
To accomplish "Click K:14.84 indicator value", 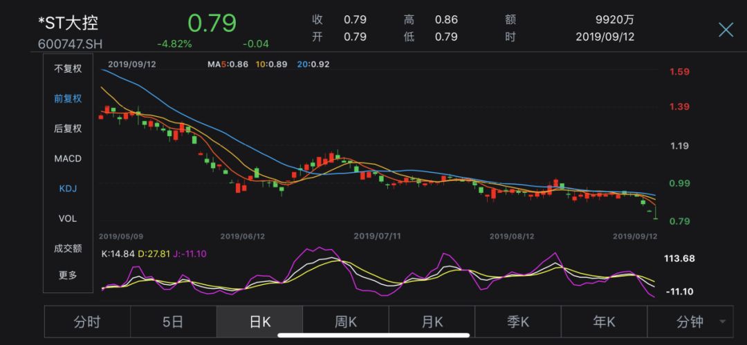I will (x=118, y=254).
